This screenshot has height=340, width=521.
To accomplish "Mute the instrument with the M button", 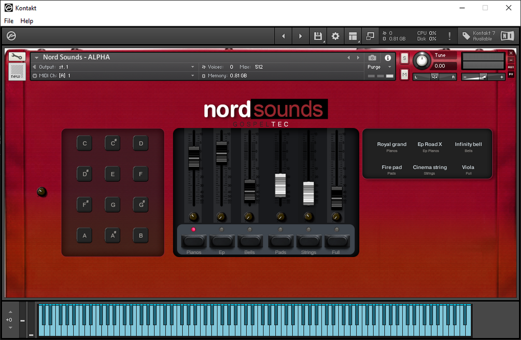I will (x=404, y=75).
